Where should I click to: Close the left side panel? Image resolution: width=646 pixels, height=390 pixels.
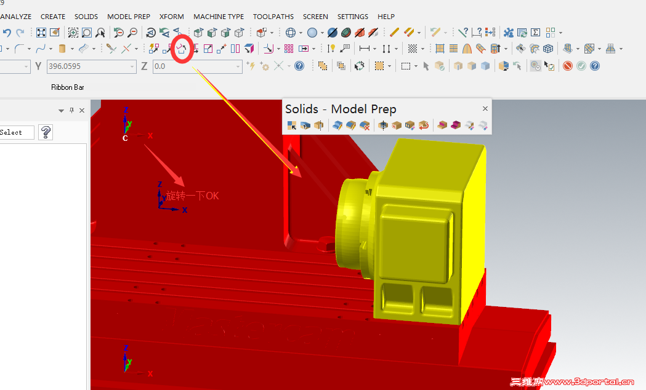click(x=82, y=110)
